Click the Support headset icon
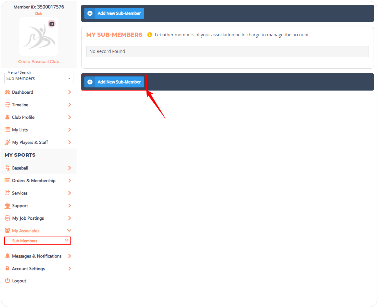Screen dimensions: 378x308 coord(8,206)
